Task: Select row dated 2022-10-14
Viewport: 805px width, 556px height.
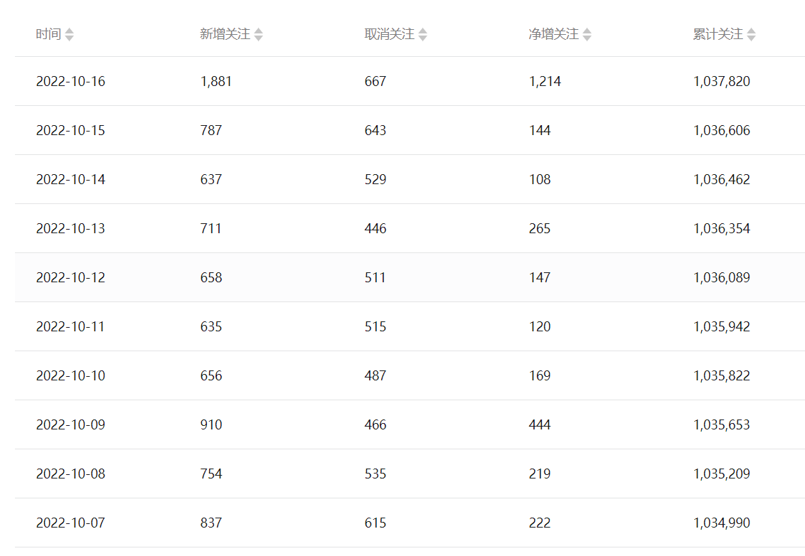Action: [x=70, y=180]
